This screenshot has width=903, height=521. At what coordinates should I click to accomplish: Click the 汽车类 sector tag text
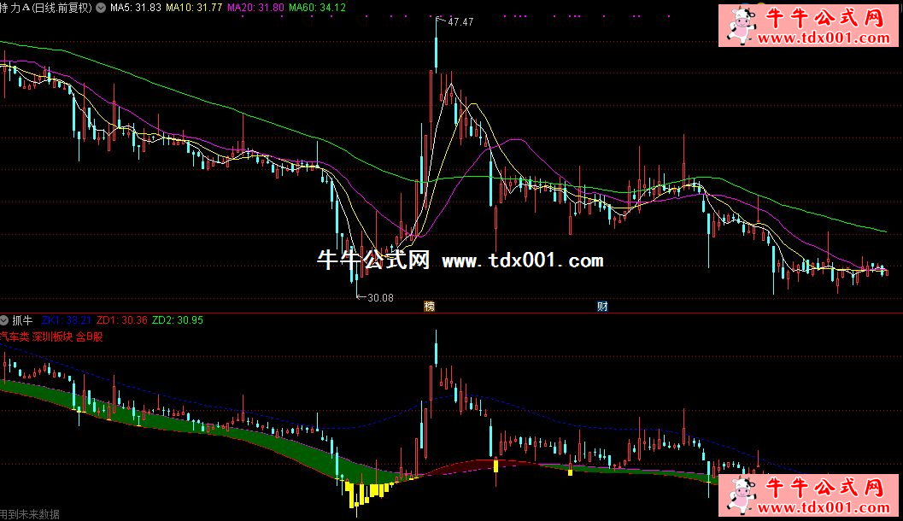[x=15, y=337]
